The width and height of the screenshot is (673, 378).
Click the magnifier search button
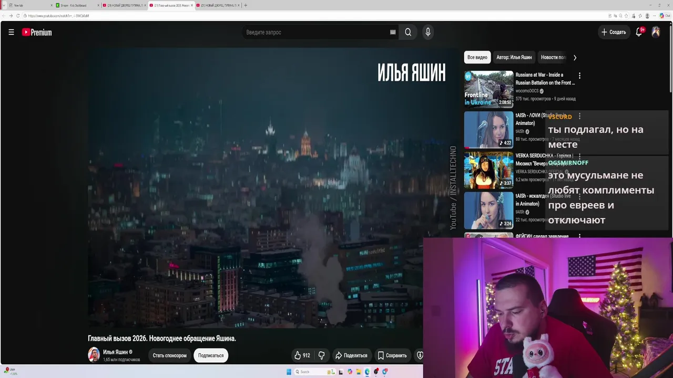(408, 32)
